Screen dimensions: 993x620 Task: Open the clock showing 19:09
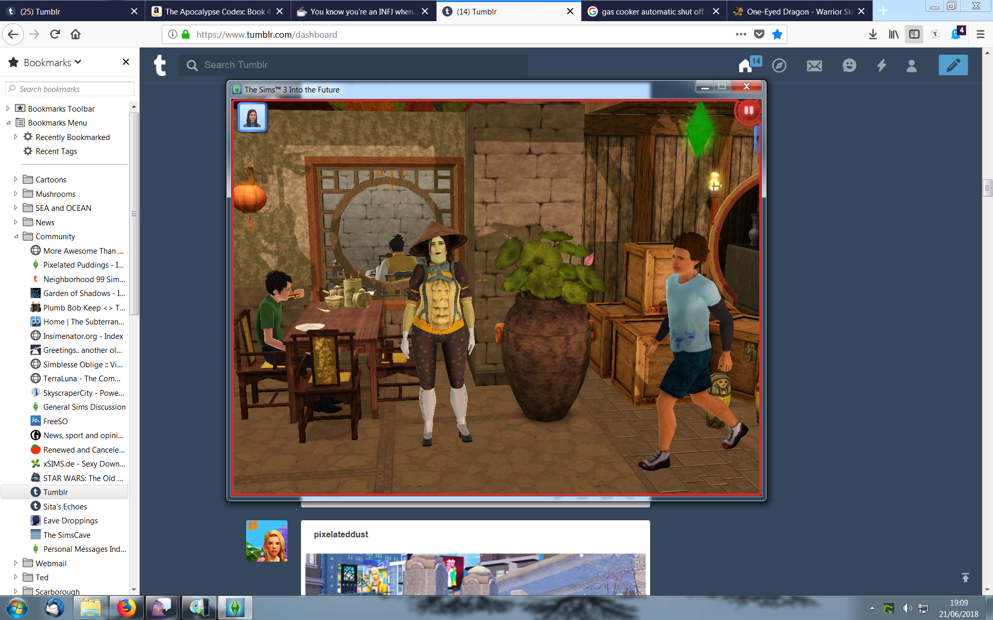point(959,608)
